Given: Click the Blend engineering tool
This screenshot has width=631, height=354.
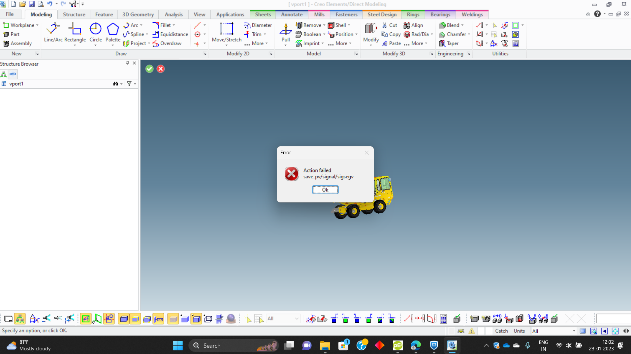Looking at the screenshot, I should [452, 25].
